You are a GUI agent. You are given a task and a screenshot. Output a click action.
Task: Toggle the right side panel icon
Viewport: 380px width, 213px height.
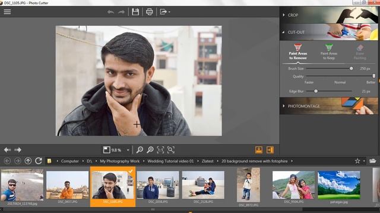[x=270, y=150]
